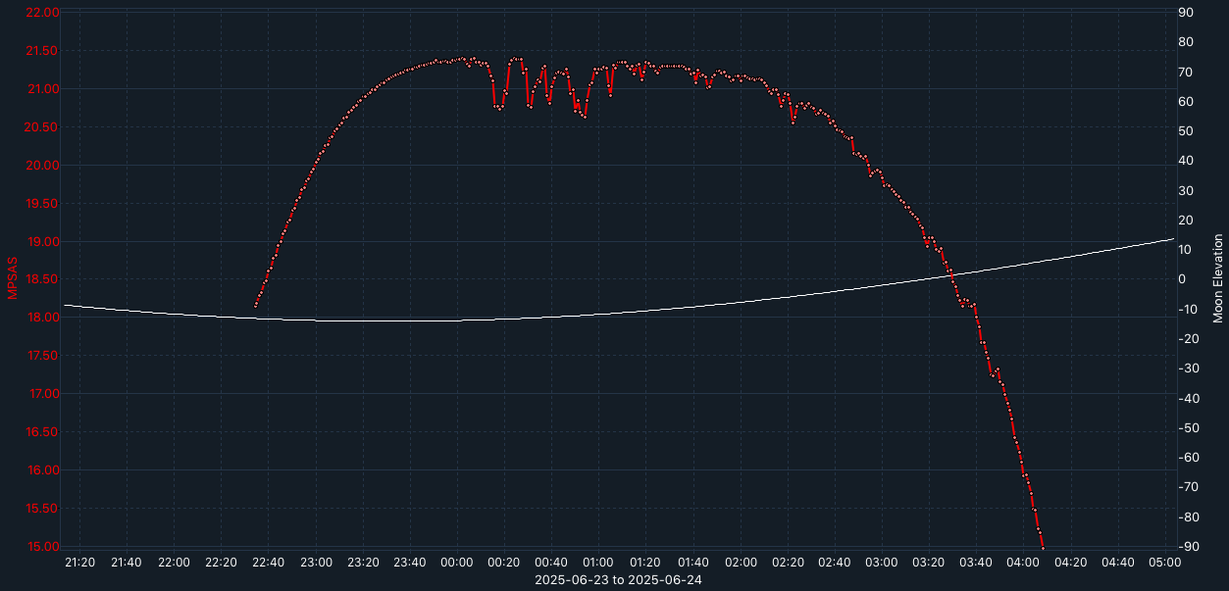Click the -80 moon elevation axis label
Screen dimensions: 1229x591
tap(1187, 517)
